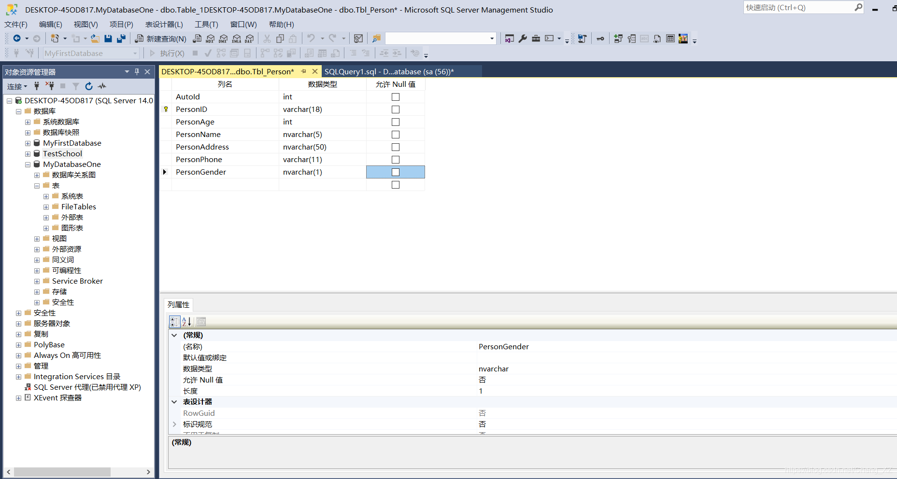Viewport: 897px width, 479px height.
Task: Toggle Allow Null for PersonPhone column
Action: (396, 160)
